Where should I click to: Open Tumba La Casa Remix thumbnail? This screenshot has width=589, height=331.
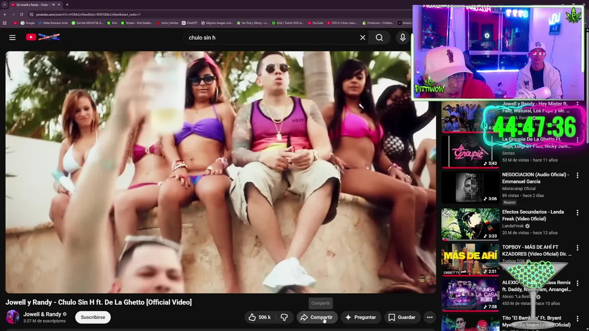(470, 295)
